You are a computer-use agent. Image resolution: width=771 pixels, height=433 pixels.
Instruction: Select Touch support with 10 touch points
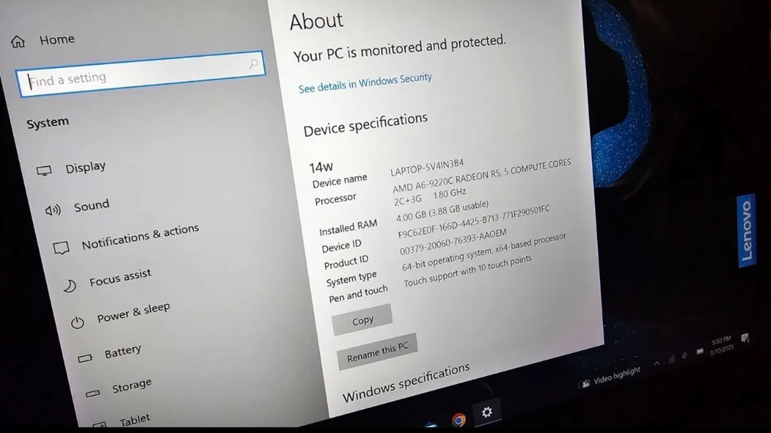point(468,270)
